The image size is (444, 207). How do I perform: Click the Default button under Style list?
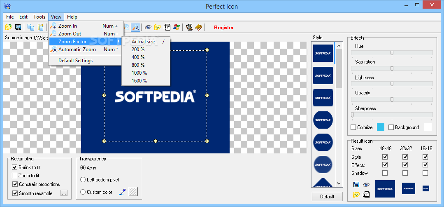[327, 197]
